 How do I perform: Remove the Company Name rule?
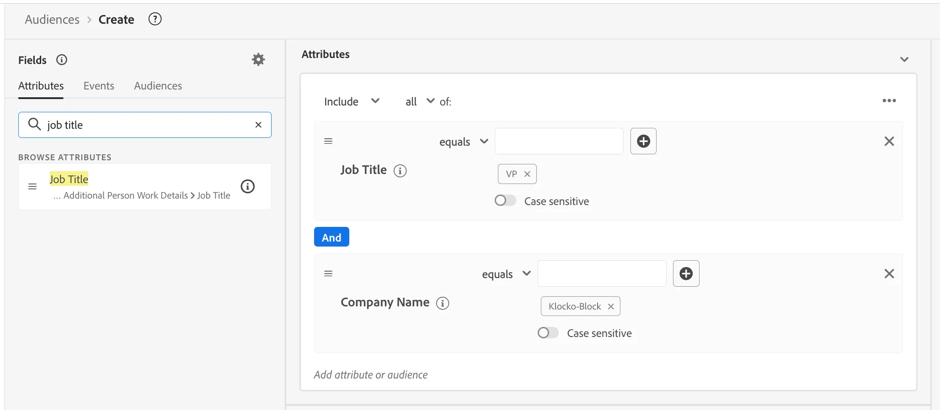(889, 273)
